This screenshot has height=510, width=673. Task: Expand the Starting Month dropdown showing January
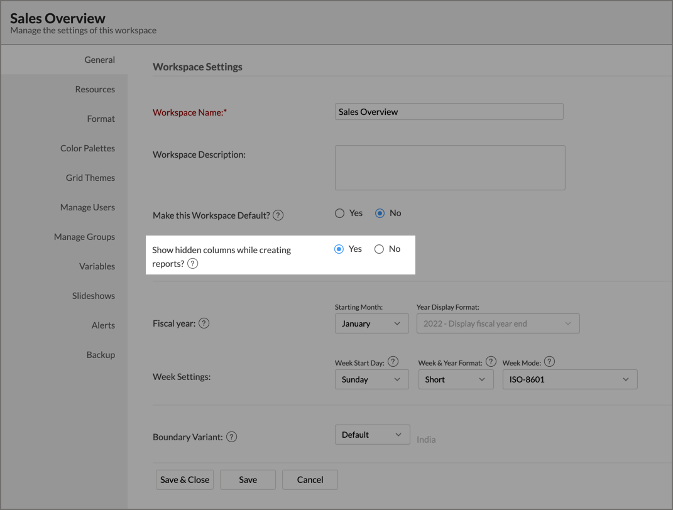(371, 324)
